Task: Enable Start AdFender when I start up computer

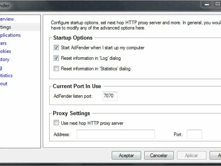Action: pyautogui.click(x=56, y=48)
